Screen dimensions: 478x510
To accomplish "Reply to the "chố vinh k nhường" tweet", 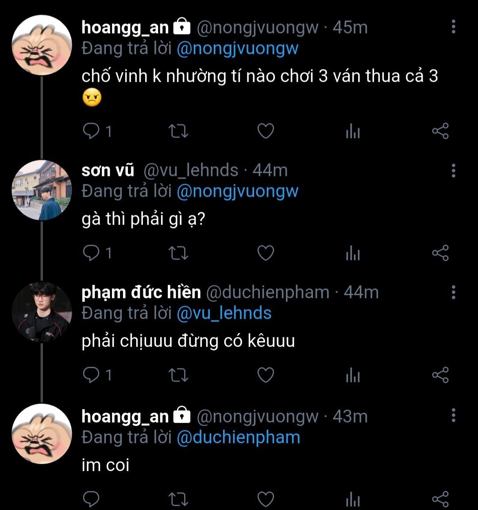I will coord(92,131).
